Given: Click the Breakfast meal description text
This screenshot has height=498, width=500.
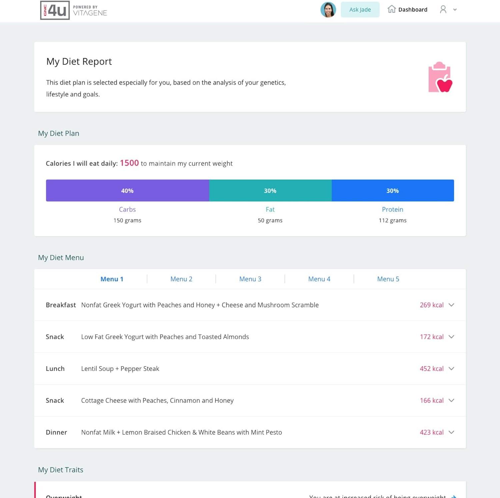Looking at the screenshot, I should pyautogui.click(x=200, y=305).
